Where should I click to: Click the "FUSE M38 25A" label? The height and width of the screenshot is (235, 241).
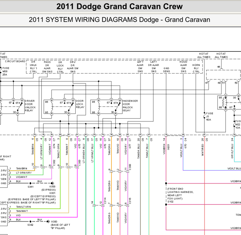[x=6, y=71]
